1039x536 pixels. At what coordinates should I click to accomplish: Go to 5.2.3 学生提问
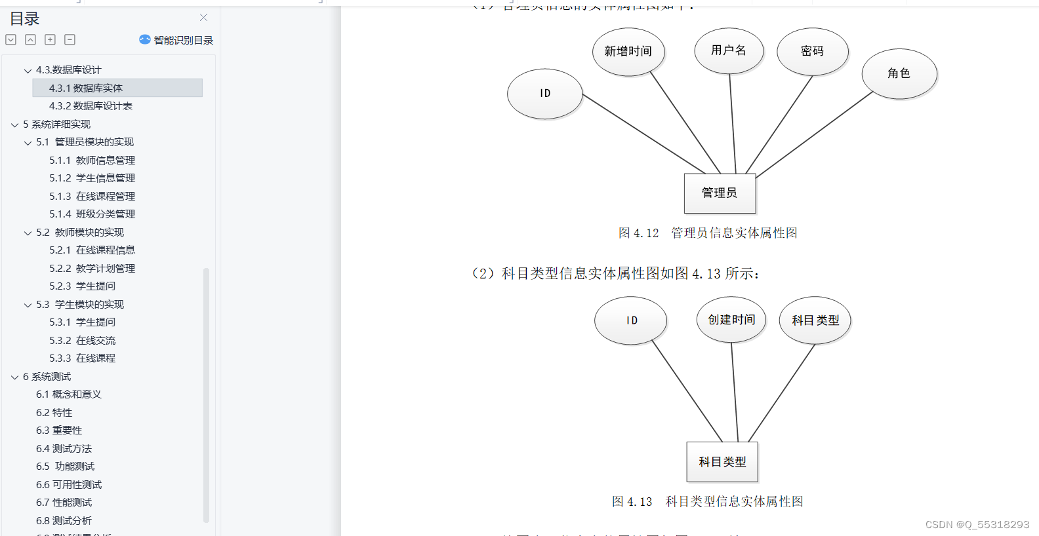pos(82,286)
